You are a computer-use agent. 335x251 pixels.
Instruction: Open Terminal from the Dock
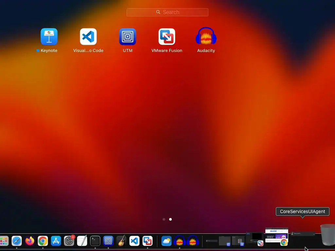point(95,241)
